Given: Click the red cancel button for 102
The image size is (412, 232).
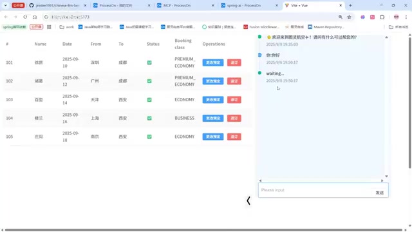Looking at the screenshot, I should click(234, 81).
